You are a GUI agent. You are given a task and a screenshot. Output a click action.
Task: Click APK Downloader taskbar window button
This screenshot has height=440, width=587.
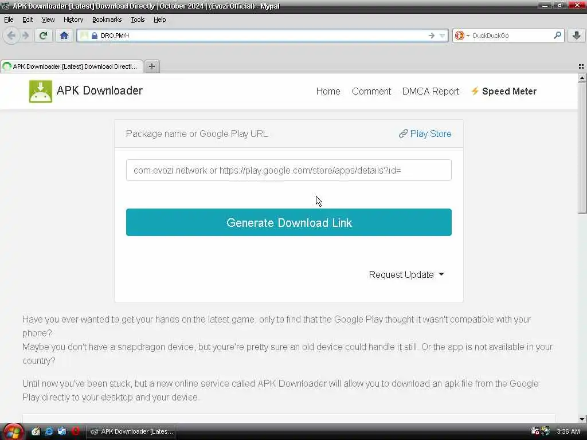click(x=131, y=431)
